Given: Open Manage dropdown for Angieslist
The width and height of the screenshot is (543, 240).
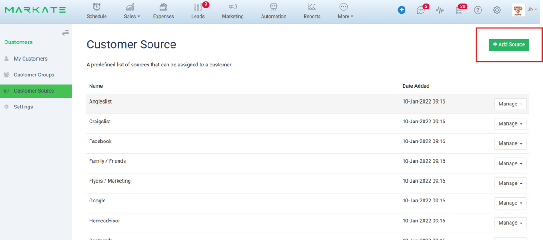Looking at the screenshot, I should [510, 104].
